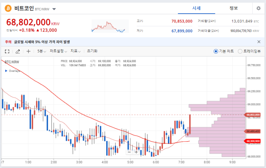Click the plus crosshair tool icon
Screen dimensions: 266x168
[28, 51]
